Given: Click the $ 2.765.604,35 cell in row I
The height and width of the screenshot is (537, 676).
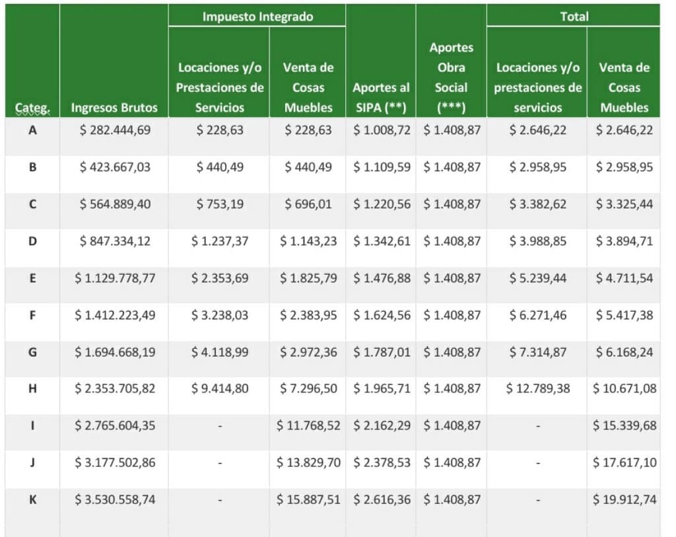Looking at the screenshot, I should coord(115,425).
